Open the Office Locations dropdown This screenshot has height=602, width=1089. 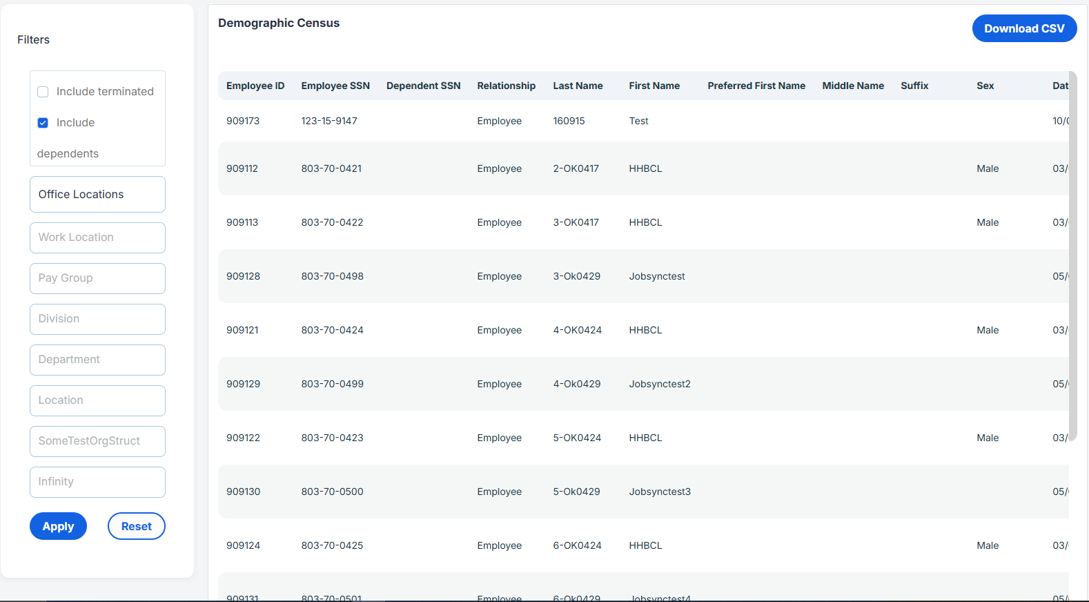(x=97, y=195)
